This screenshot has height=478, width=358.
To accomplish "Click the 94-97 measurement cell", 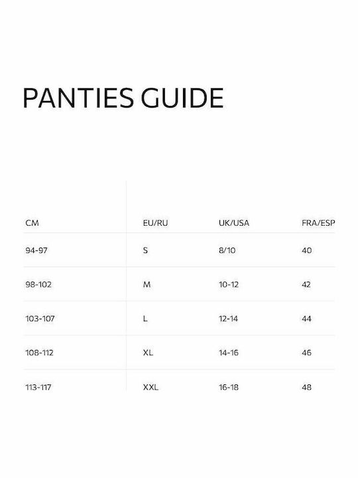I will (36, 250).
